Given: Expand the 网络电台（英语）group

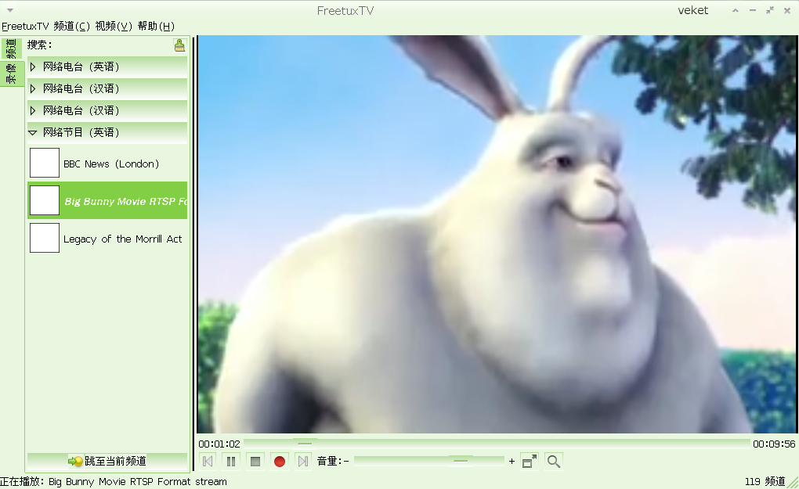Looking at the screenshot, I should [x=107, y=67].
